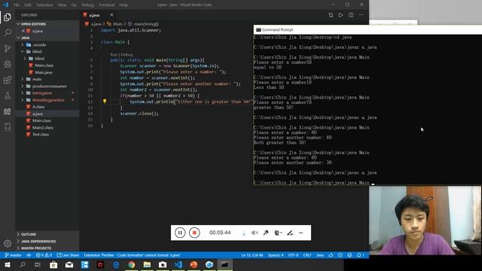Screen dimensions: 482x271
Task: Click the master branch in the status bar
Action: click(14, 255)
